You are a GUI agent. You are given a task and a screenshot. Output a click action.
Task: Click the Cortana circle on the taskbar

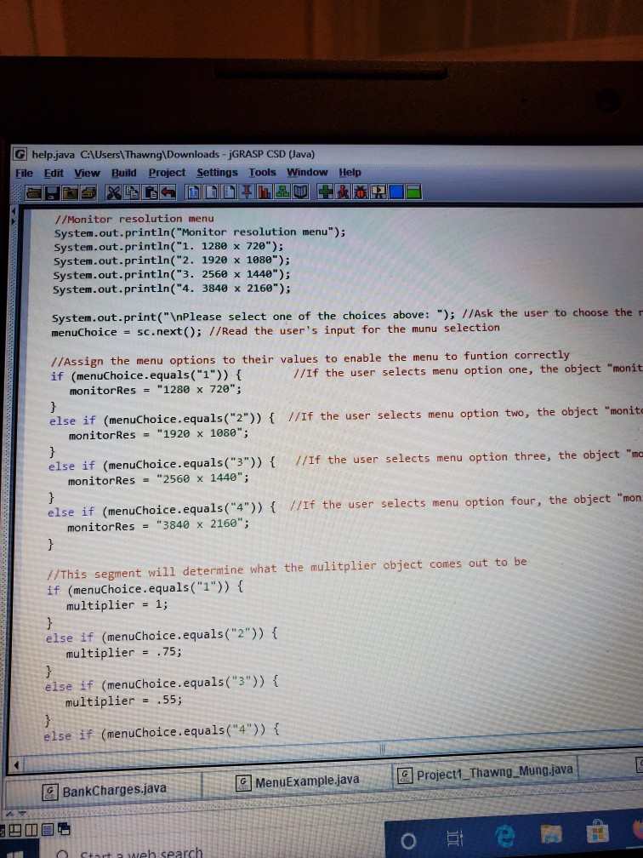click(408, 840)
